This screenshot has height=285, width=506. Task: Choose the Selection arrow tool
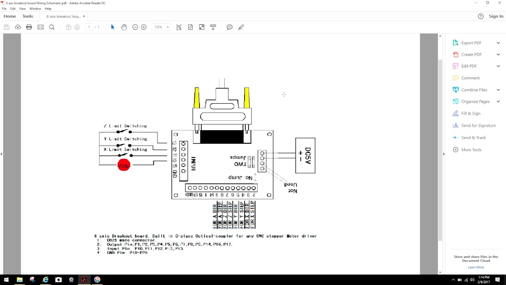tap(113, 27)
